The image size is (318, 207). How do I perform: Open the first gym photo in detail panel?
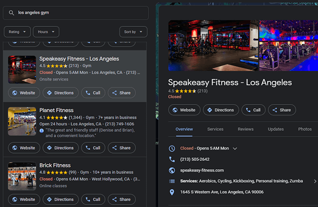(x=214, y=46)
